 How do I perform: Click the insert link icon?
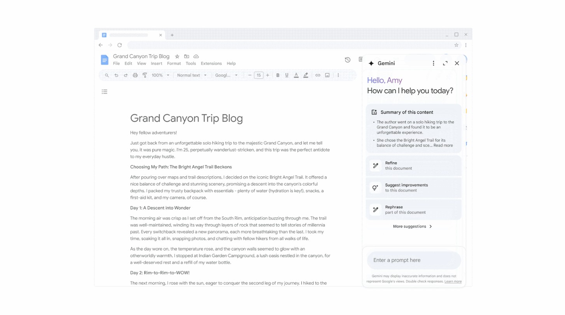pos(318,75)
